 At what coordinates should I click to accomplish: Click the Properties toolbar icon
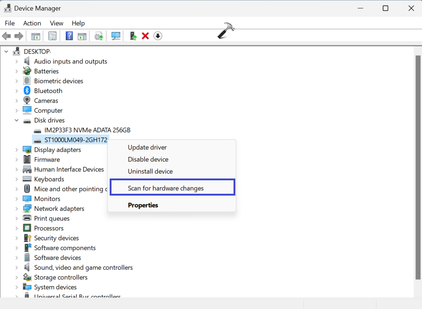[53, 36]
